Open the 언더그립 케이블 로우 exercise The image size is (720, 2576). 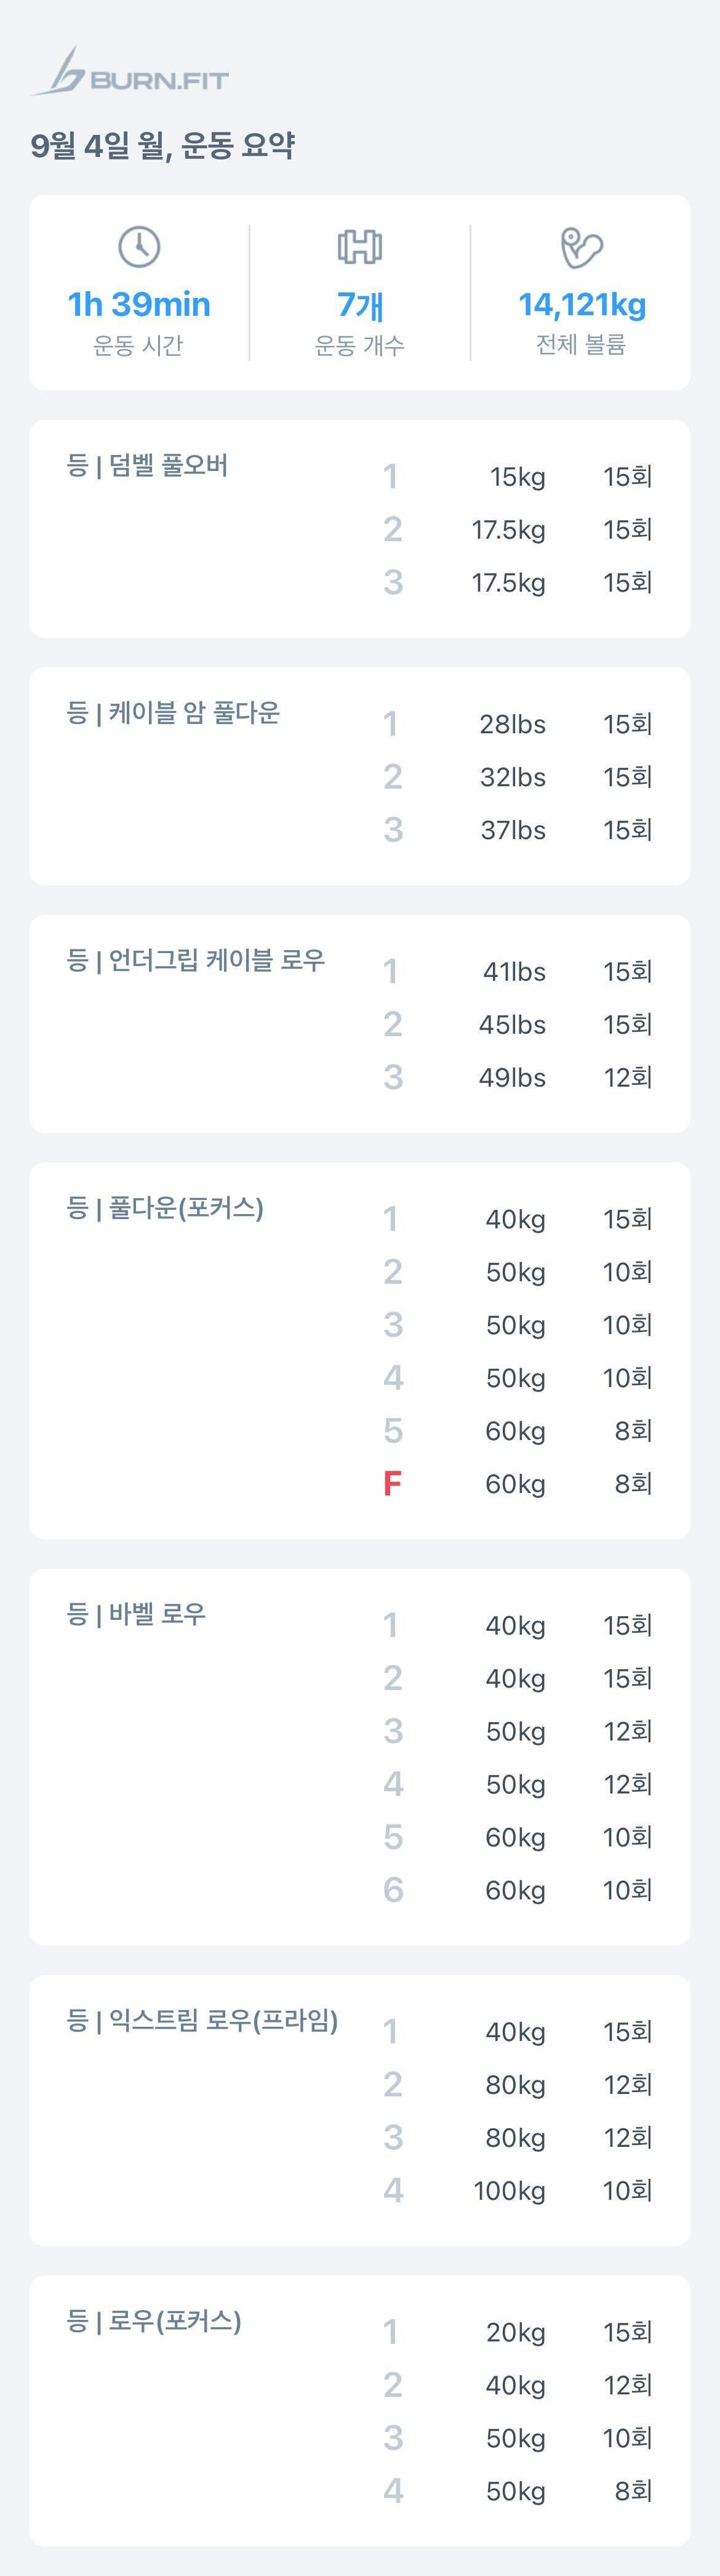tap(196, 960)
